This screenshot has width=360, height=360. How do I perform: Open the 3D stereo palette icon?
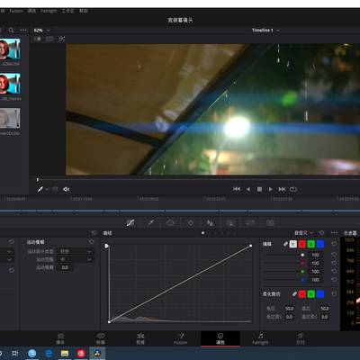270,222
